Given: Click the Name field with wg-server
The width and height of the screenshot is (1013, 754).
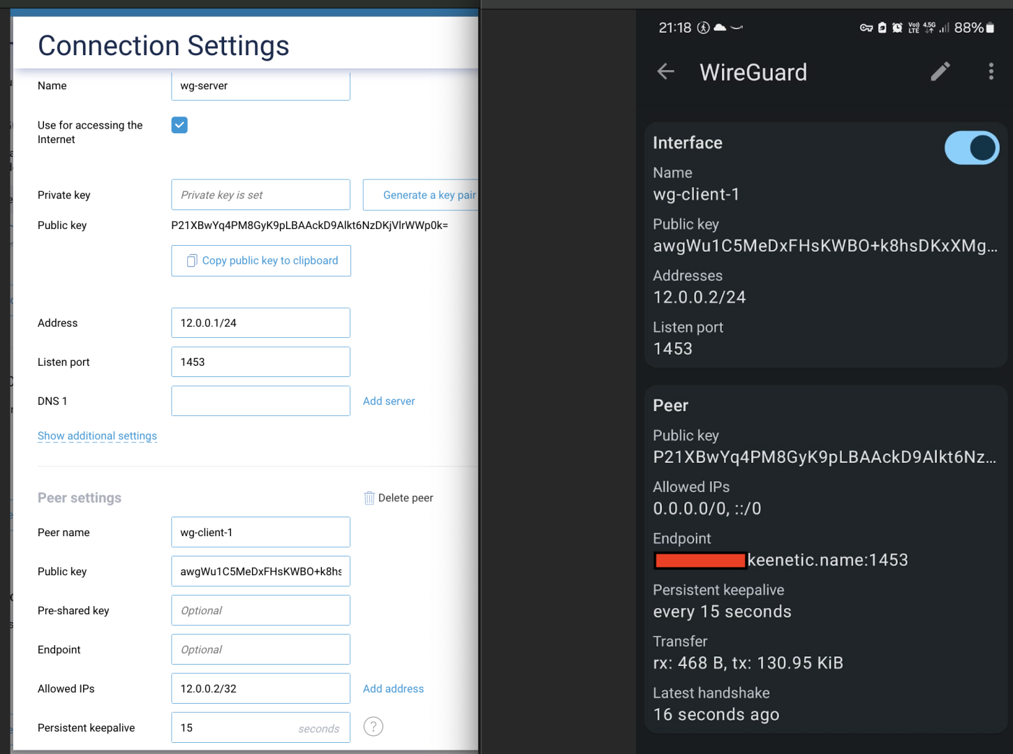Looking at the screenshot, I should (x=260, y=86).
